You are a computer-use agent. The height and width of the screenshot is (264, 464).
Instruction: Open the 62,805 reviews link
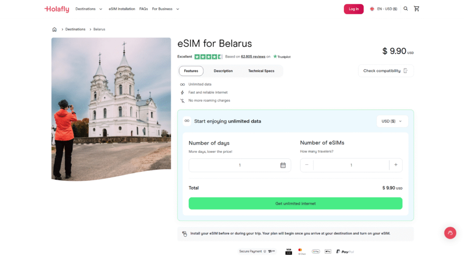click(252, 56)
